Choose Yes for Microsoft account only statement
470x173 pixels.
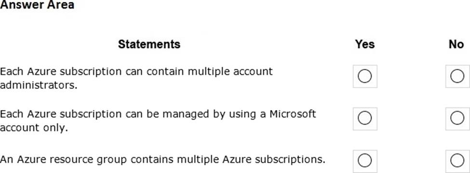pyautogui.click(x=365, y=119)
